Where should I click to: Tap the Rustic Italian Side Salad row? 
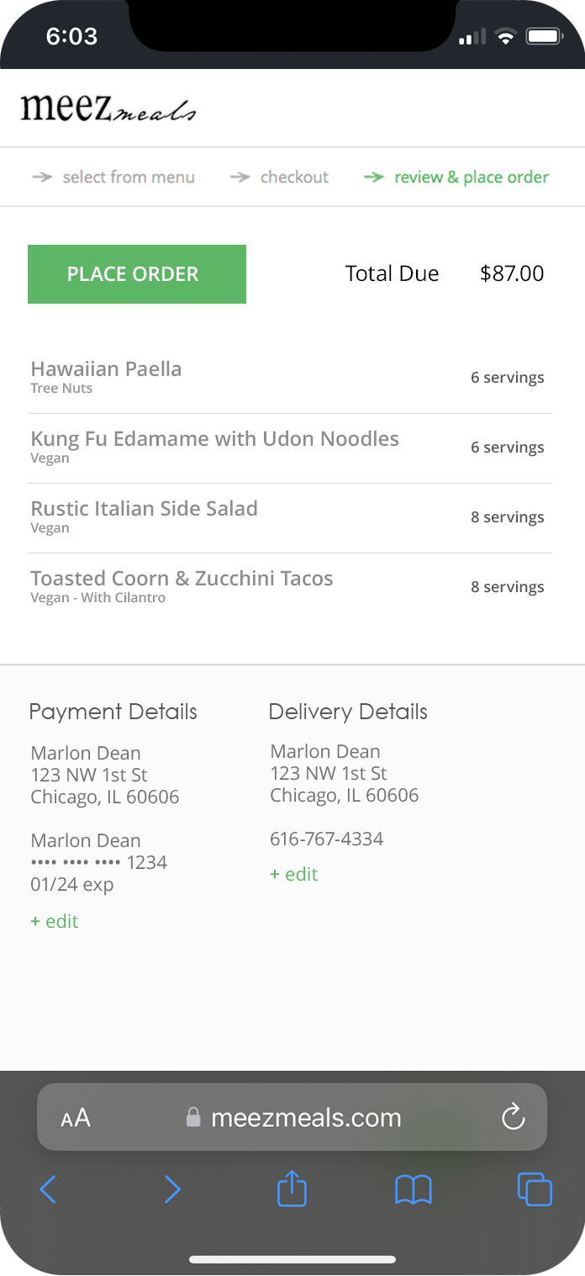click(144, 509)
